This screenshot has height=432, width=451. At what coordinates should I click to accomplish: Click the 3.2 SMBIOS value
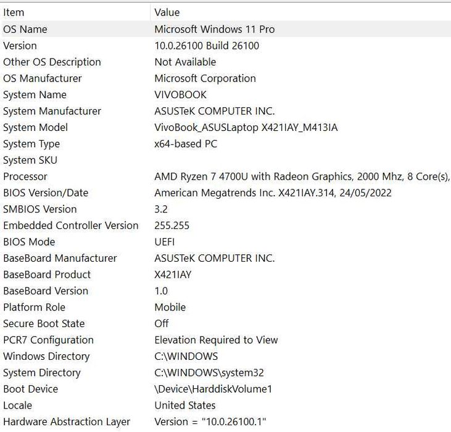[x=161, y=209]
